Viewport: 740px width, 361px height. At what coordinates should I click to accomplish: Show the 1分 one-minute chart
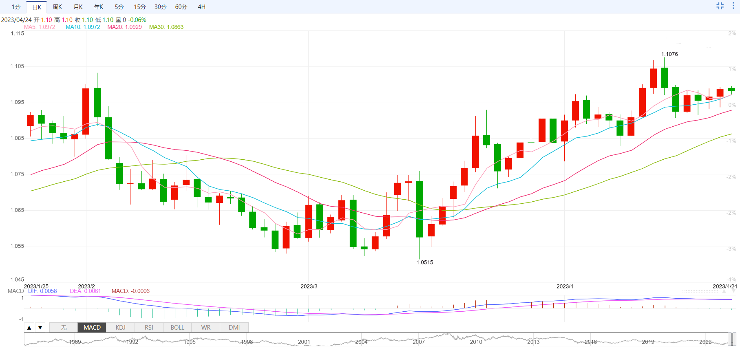[x=16, y=7]
